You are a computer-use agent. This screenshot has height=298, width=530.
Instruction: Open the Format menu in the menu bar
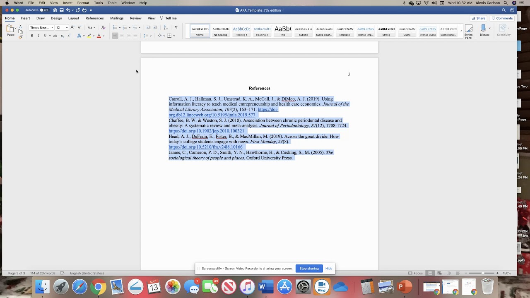coord(83,3)
